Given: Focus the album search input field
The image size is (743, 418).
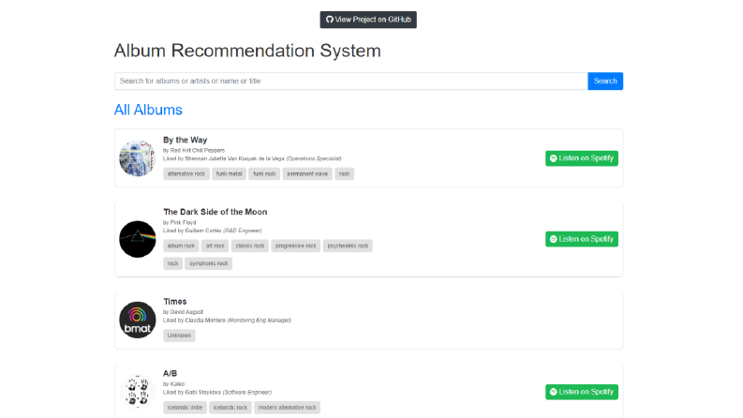Looking at the screenshot, I should coord(351,81).
